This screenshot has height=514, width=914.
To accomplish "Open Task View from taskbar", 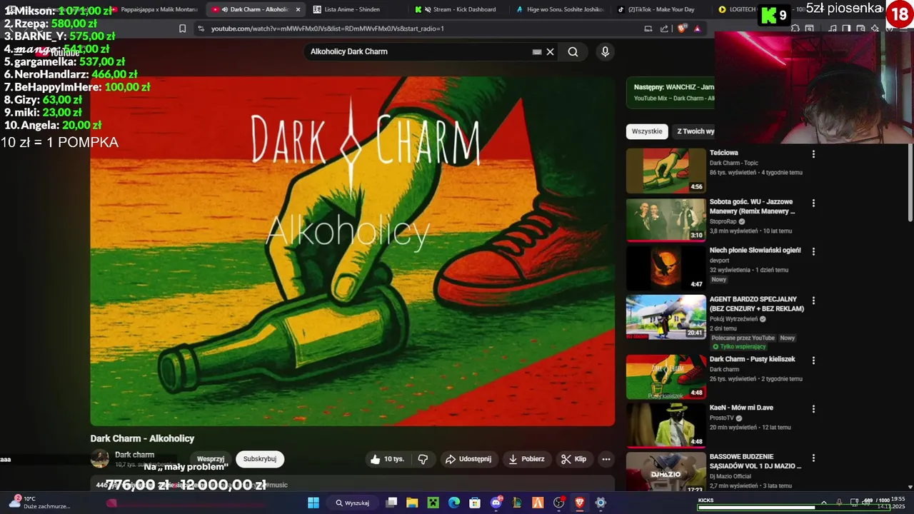I will tap(391, 503).
